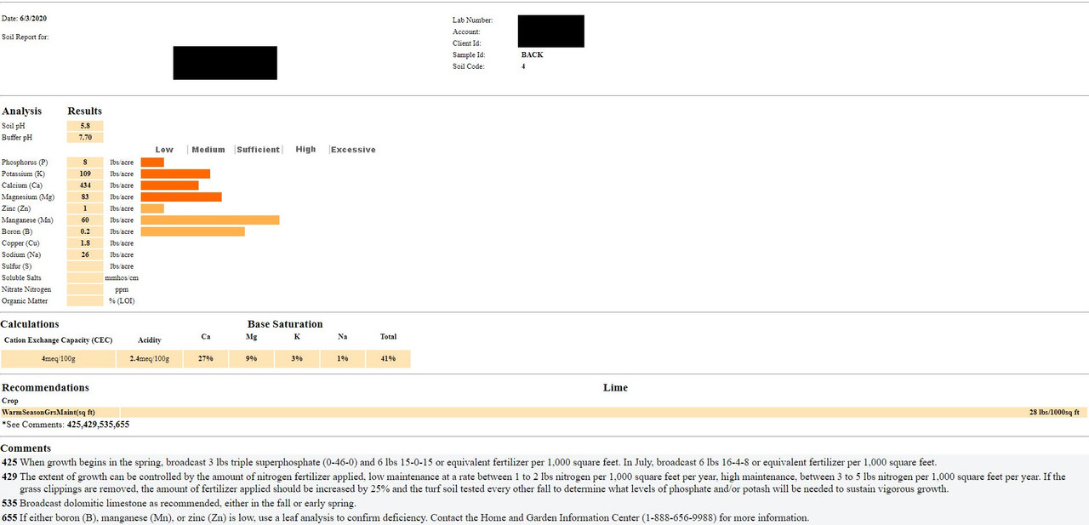This screenshot has width=1089, height=525.
Task: Click the Soil pH result 5.8
Action: coord(85,126)
